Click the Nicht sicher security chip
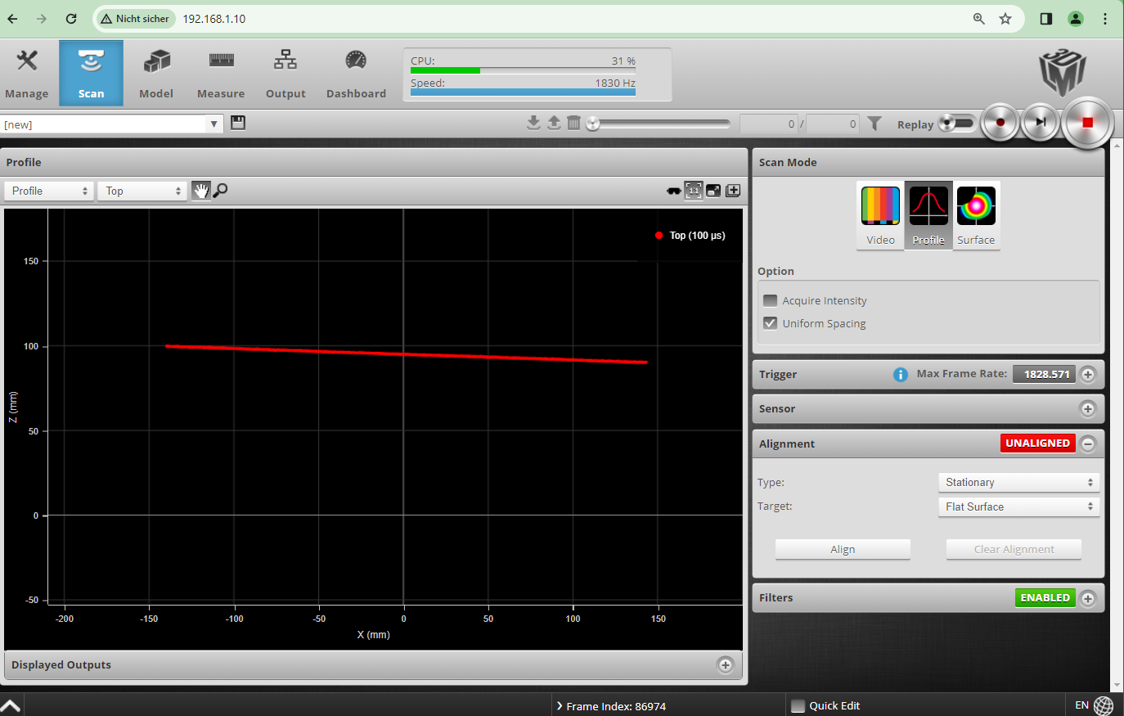The height and width of the screenshot is (716, 1124). (135, 18)
